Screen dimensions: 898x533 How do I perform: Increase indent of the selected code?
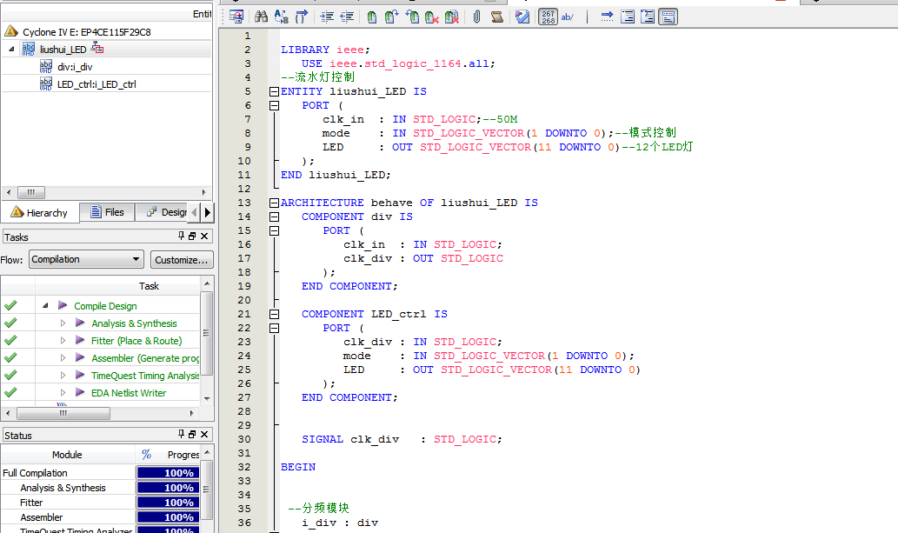[327, 17]
